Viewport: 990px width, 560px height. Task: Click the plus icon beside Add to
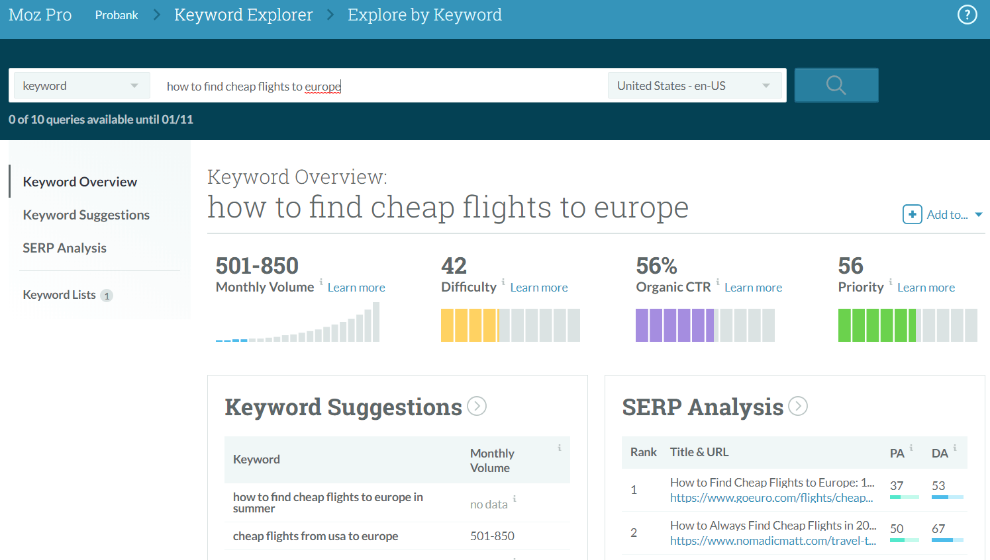(912, 215)
